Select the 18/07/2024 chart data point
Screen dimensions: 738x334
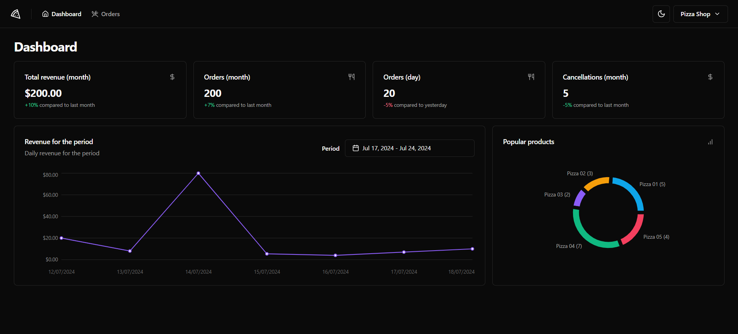(x=472, y=249)
